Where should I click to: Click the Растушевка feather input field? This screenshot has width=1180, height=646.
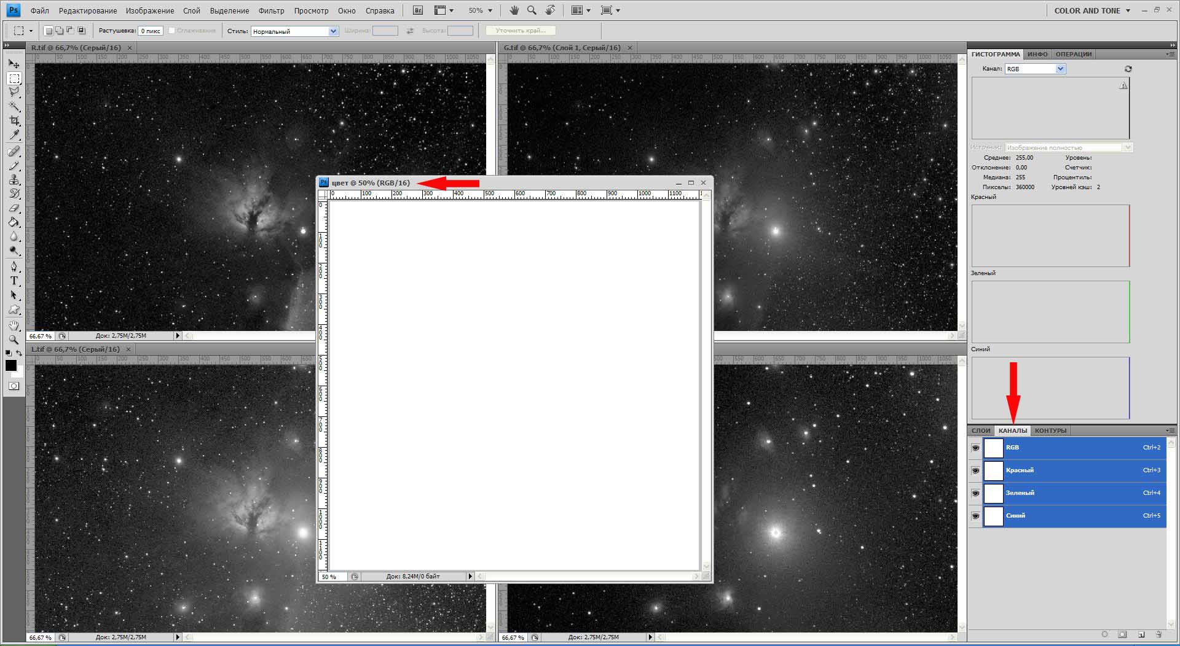coord(151,31)
